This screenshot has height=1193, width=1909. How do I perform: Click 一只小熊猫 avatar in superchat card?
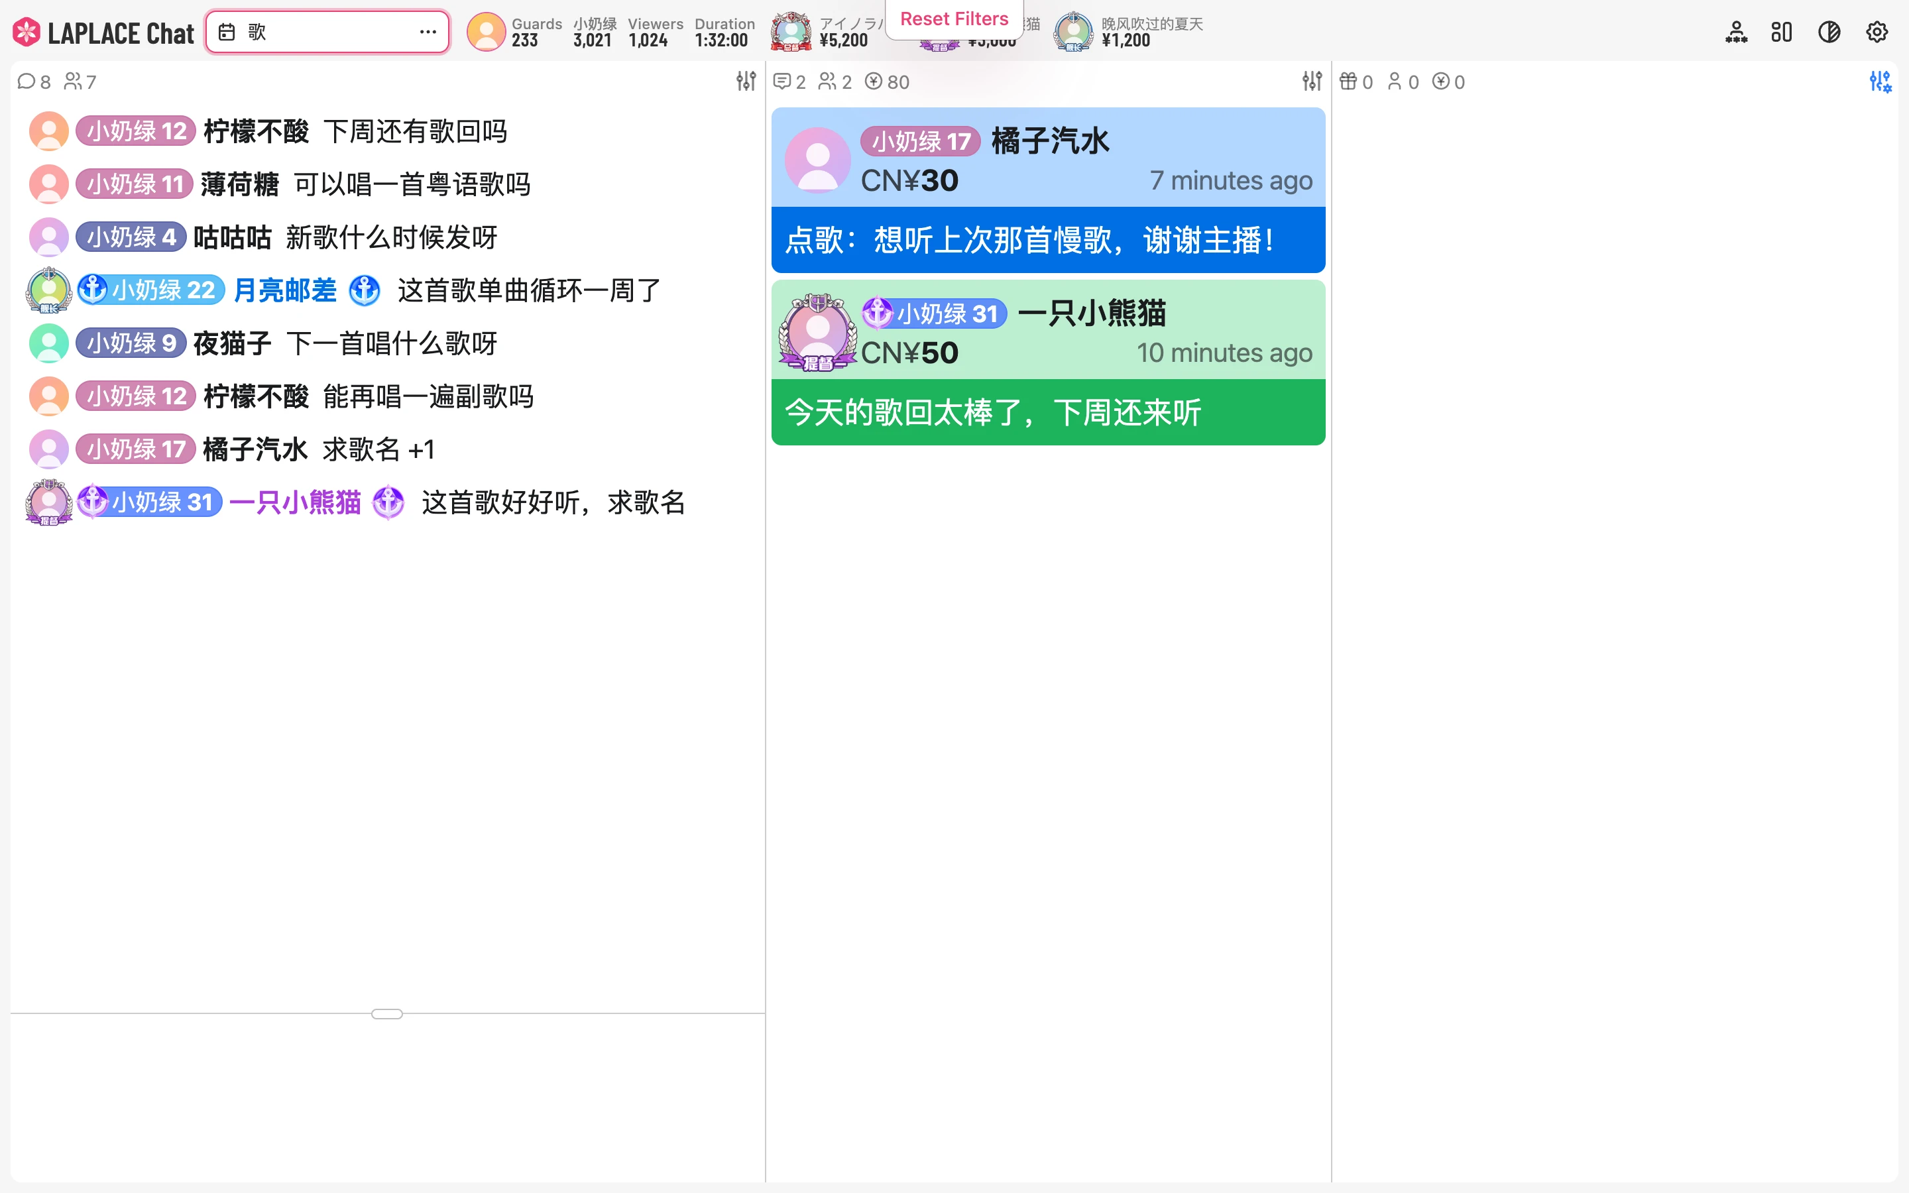click(817, 332)
